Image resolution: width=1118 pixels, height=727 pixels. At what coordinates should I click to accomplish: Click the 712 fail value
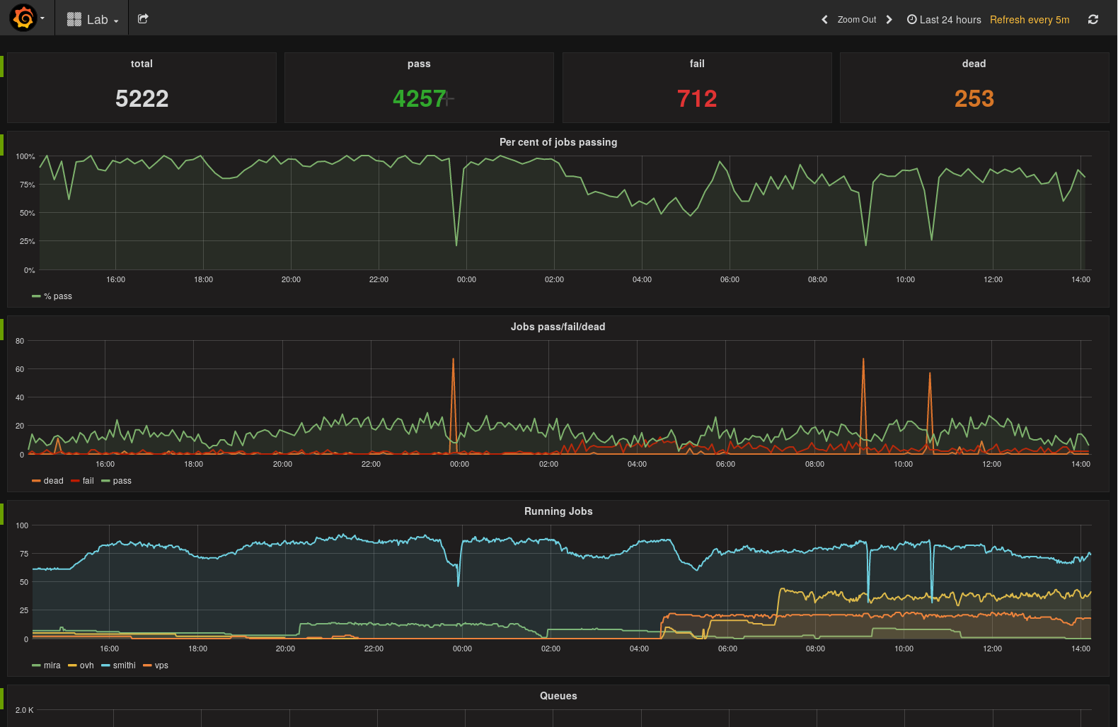(697, 98)
